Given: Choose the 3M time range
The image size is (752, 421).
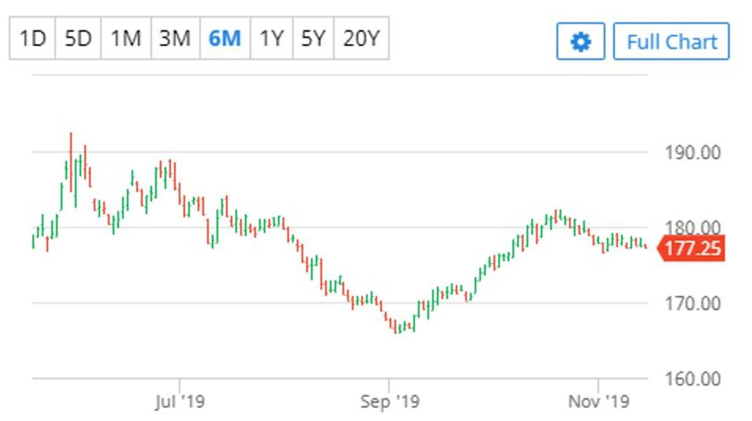Looking at the screenshot, I should (175, 38).
